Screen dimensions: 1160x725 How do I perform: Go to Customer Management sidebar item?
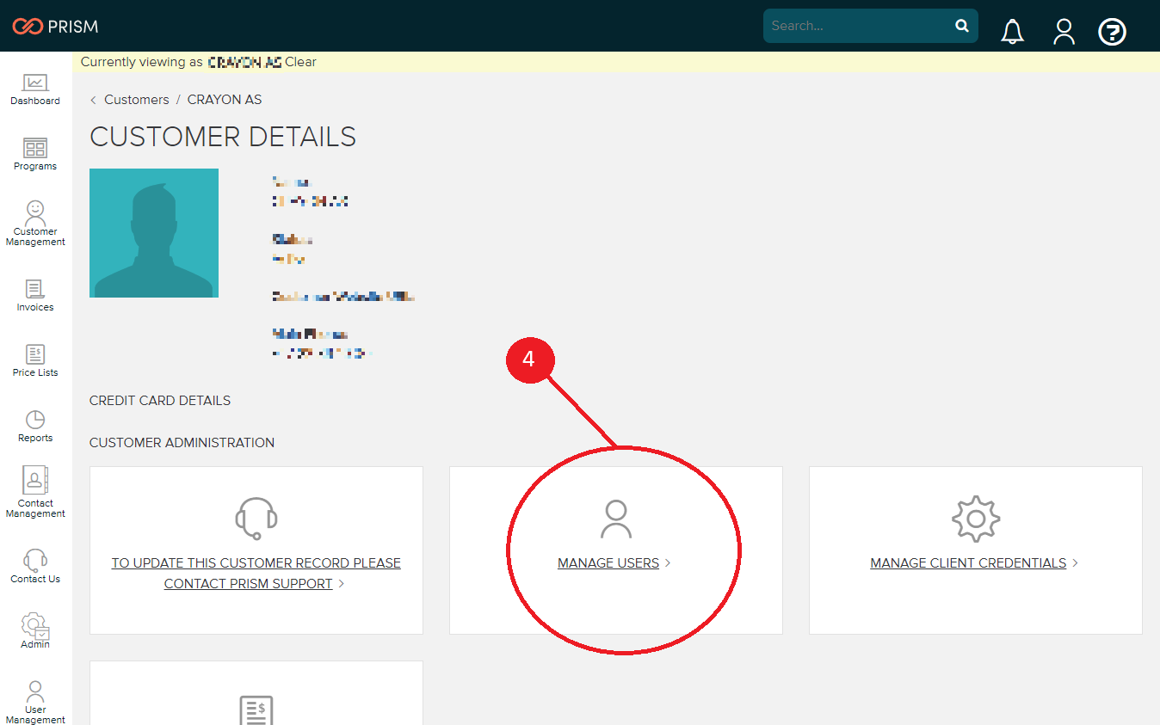coord(35,223)
